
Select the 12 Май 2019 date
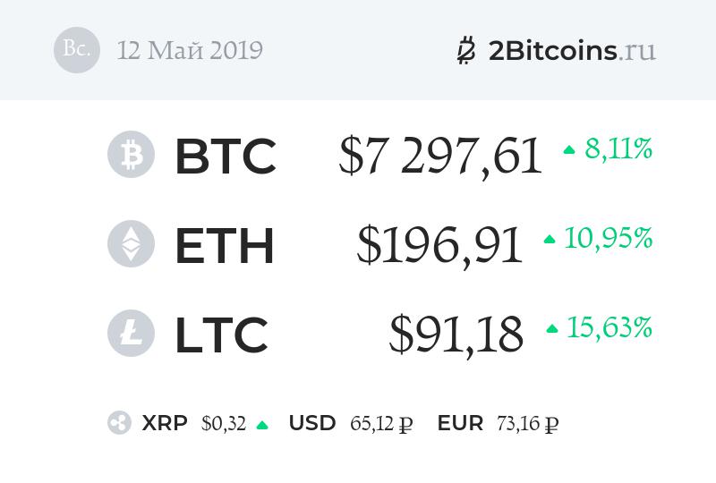(x=190, y=51)
